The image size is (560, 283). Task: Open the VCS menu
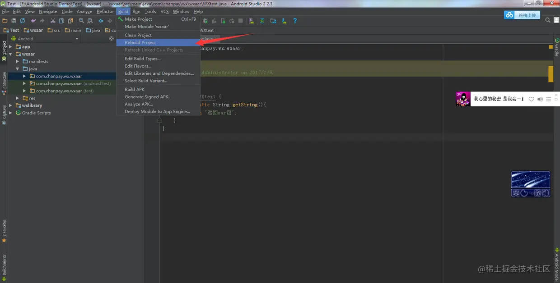point(164,11)
